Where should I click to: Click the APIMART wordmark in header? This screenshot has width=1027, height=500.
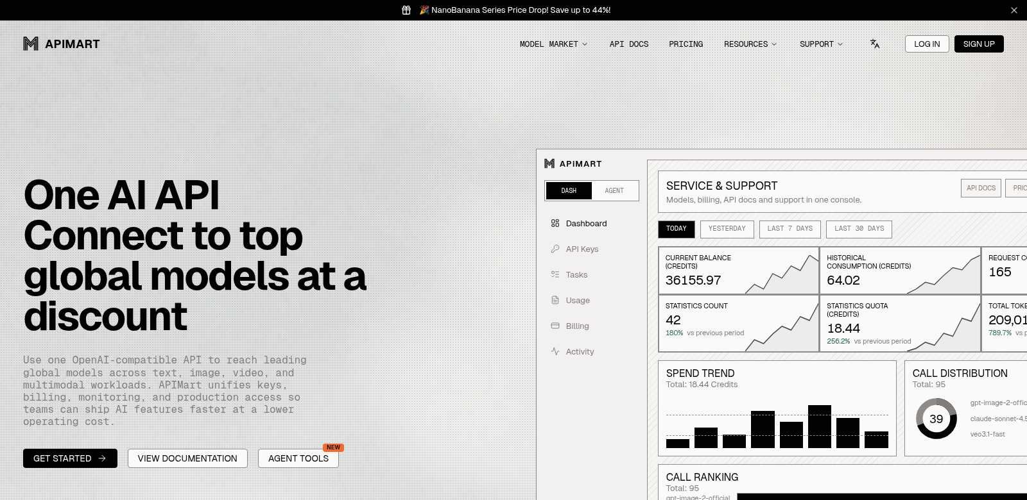[73, 44]
